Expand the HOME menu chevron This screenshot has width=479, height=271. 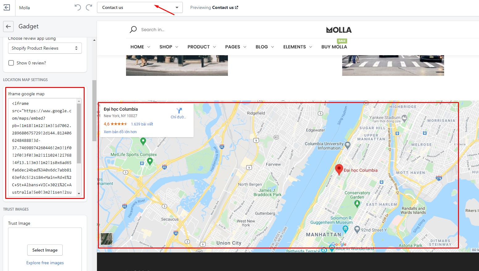(149, 47)
